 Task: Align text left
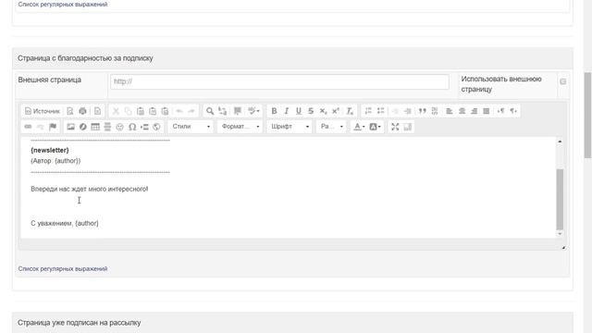click(x=450, y=111)
